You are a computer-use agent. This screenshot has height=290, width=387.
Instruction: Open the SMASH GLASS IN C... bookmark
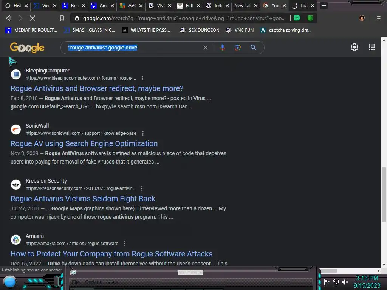[90, 30]
